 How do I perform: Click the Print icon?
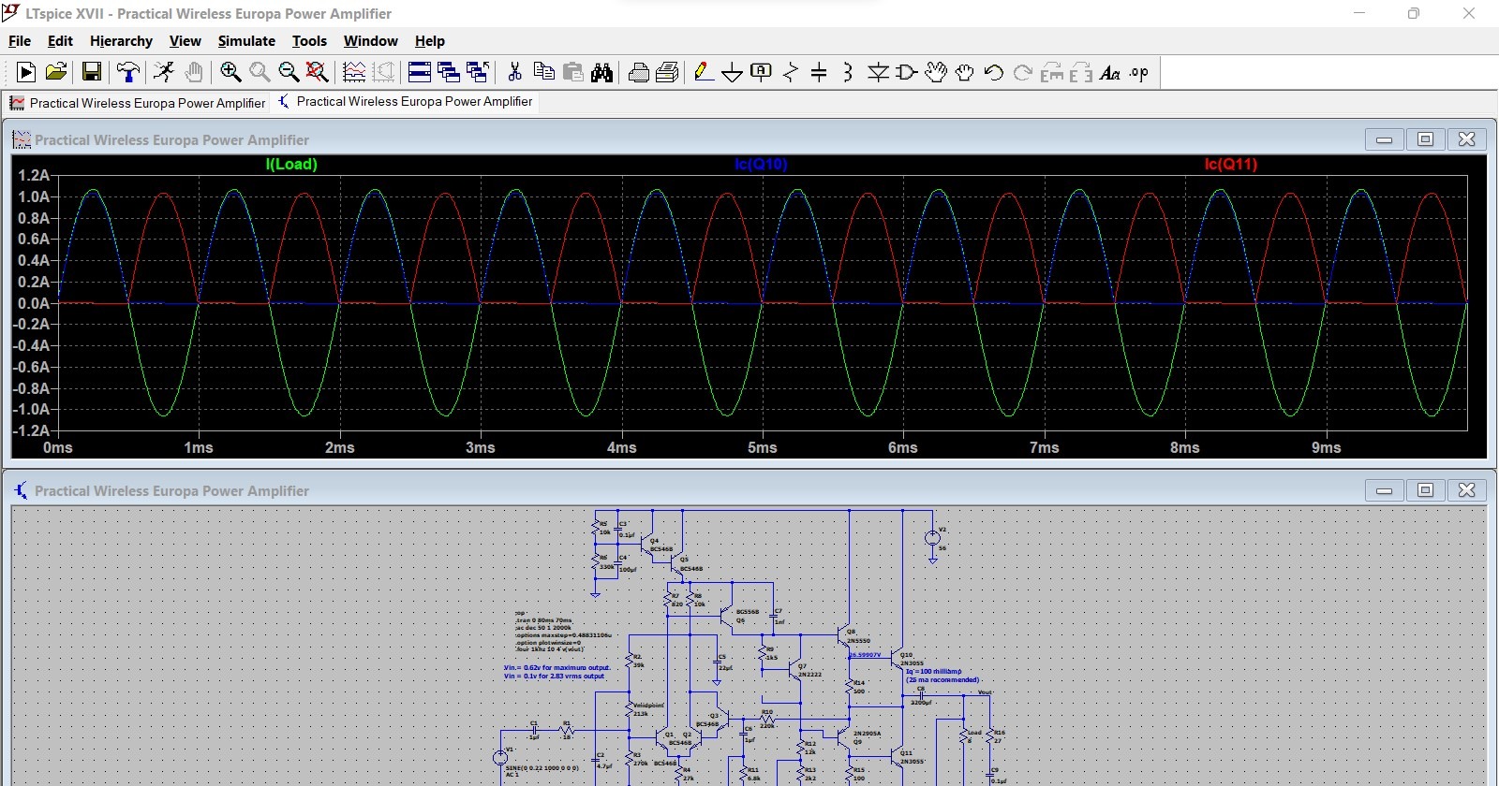pyautogui.click(x=668, y=72)
